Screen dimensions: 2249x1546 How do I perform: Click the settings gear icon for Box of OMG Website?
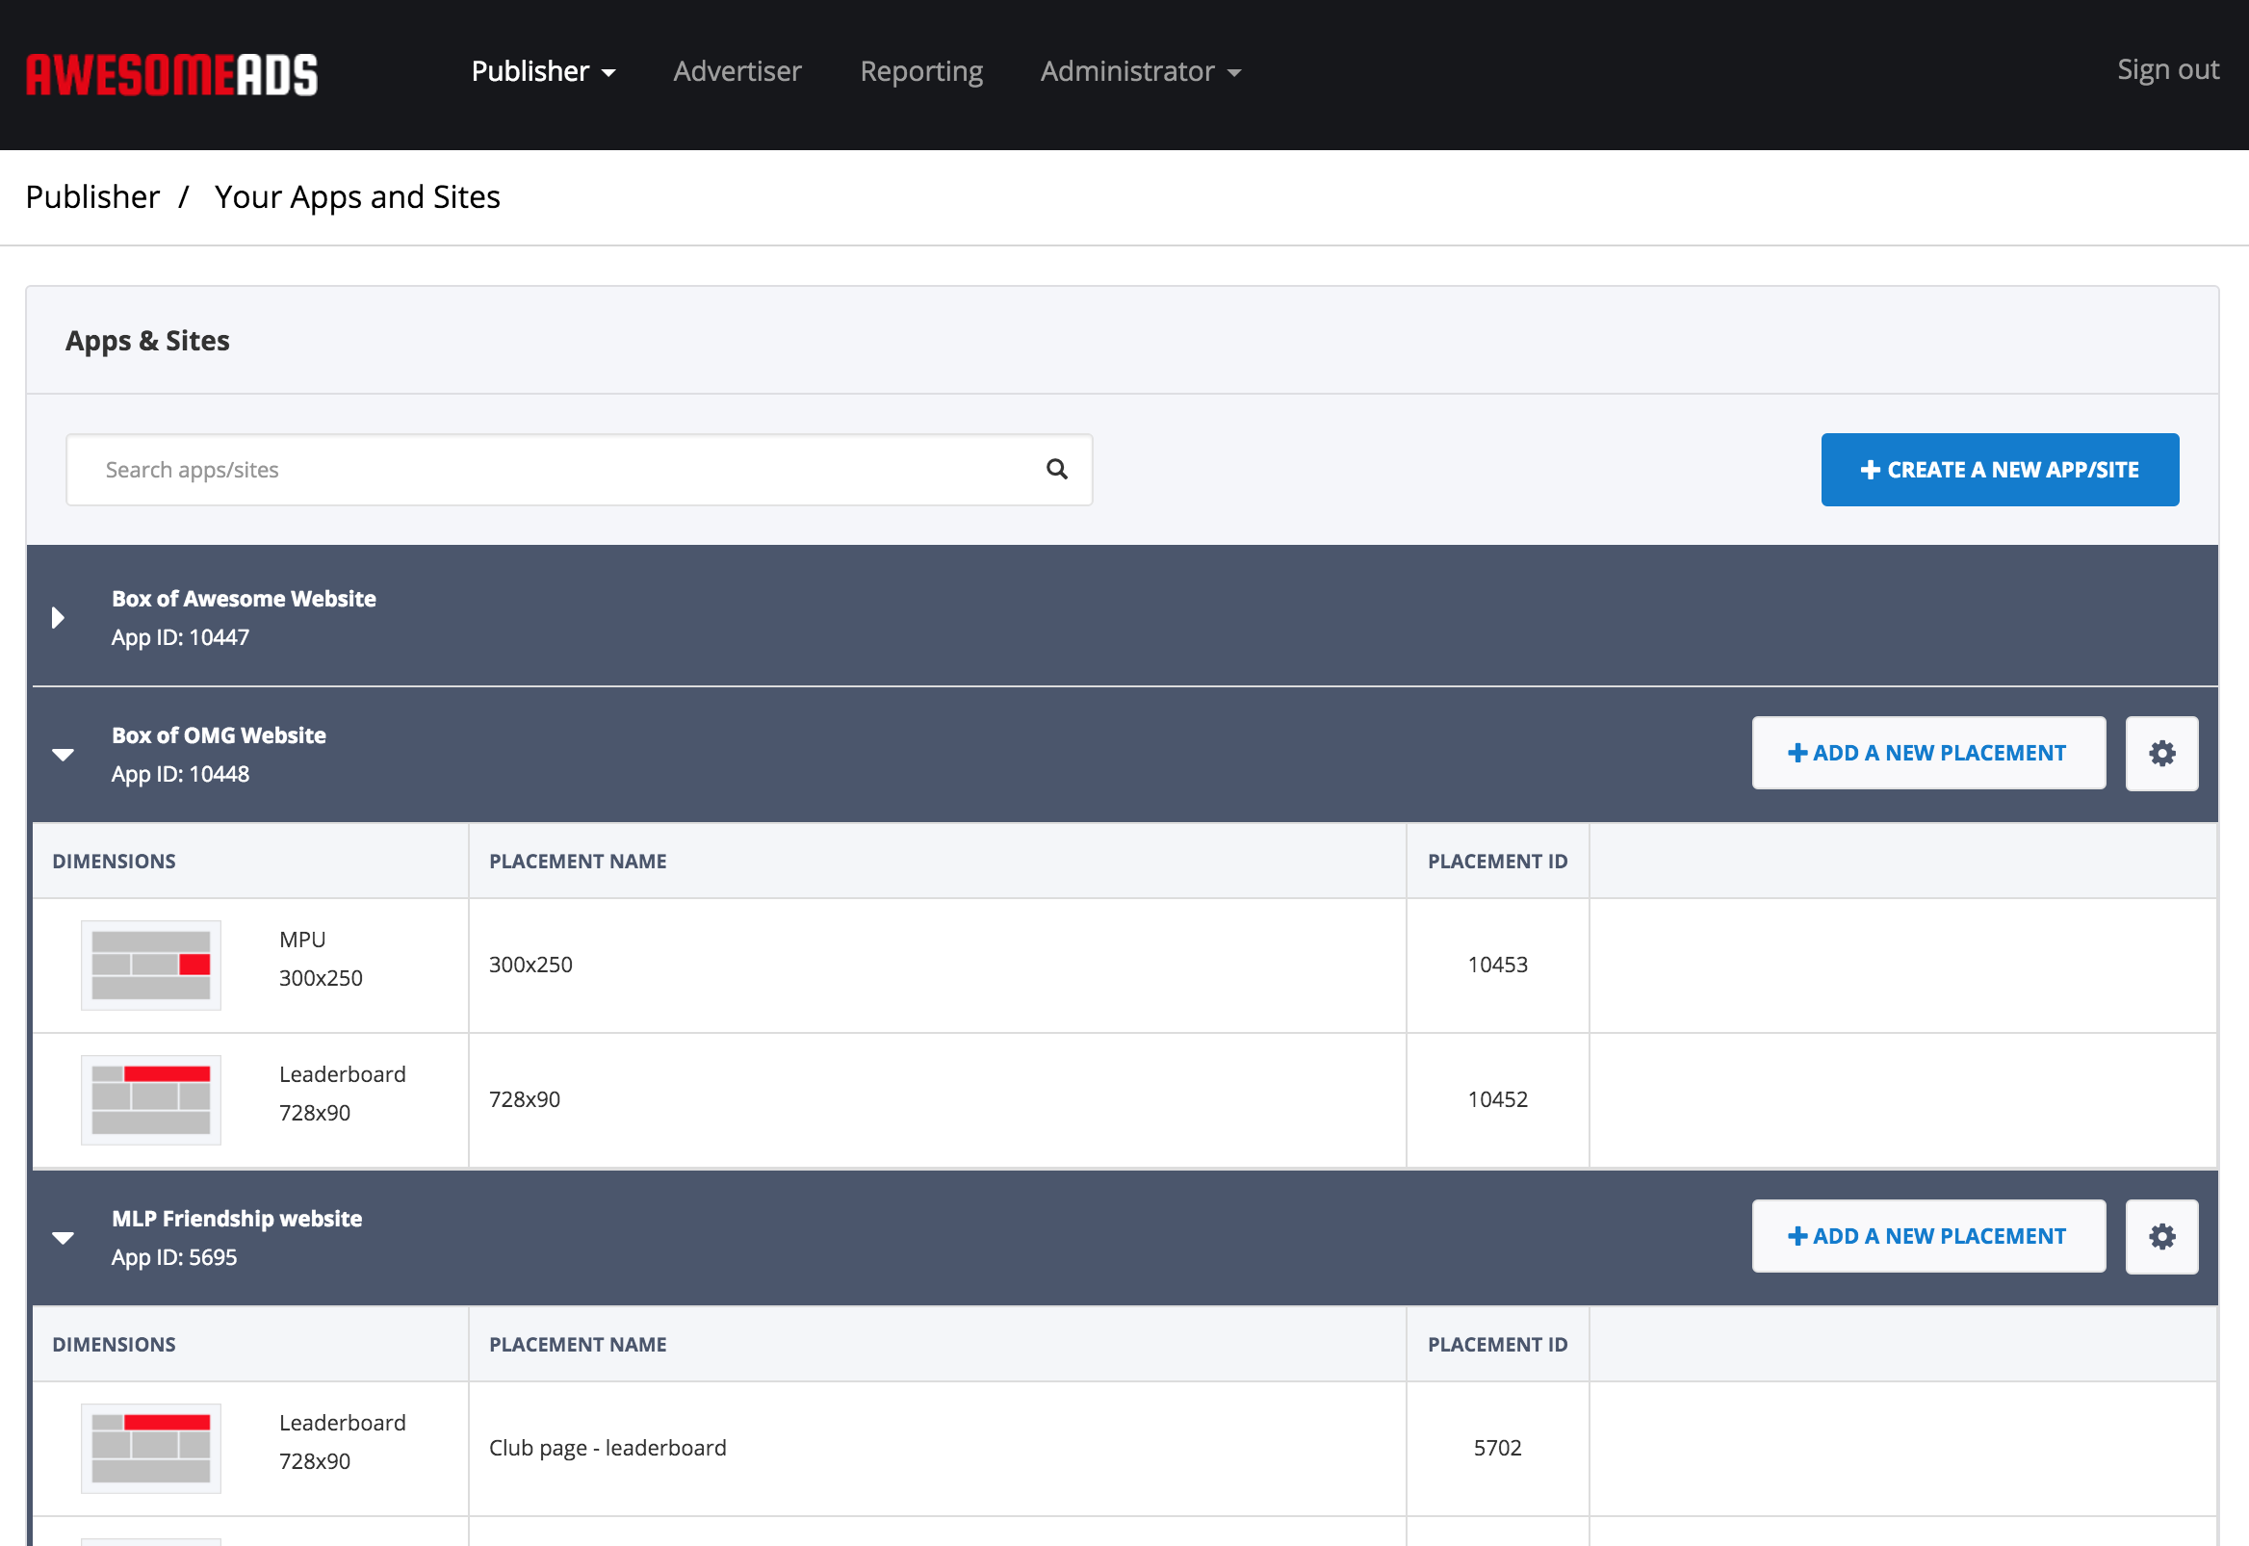[2160, 752]
